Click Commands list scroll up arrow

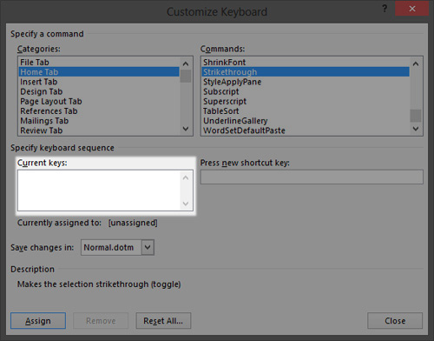point(416,64)
